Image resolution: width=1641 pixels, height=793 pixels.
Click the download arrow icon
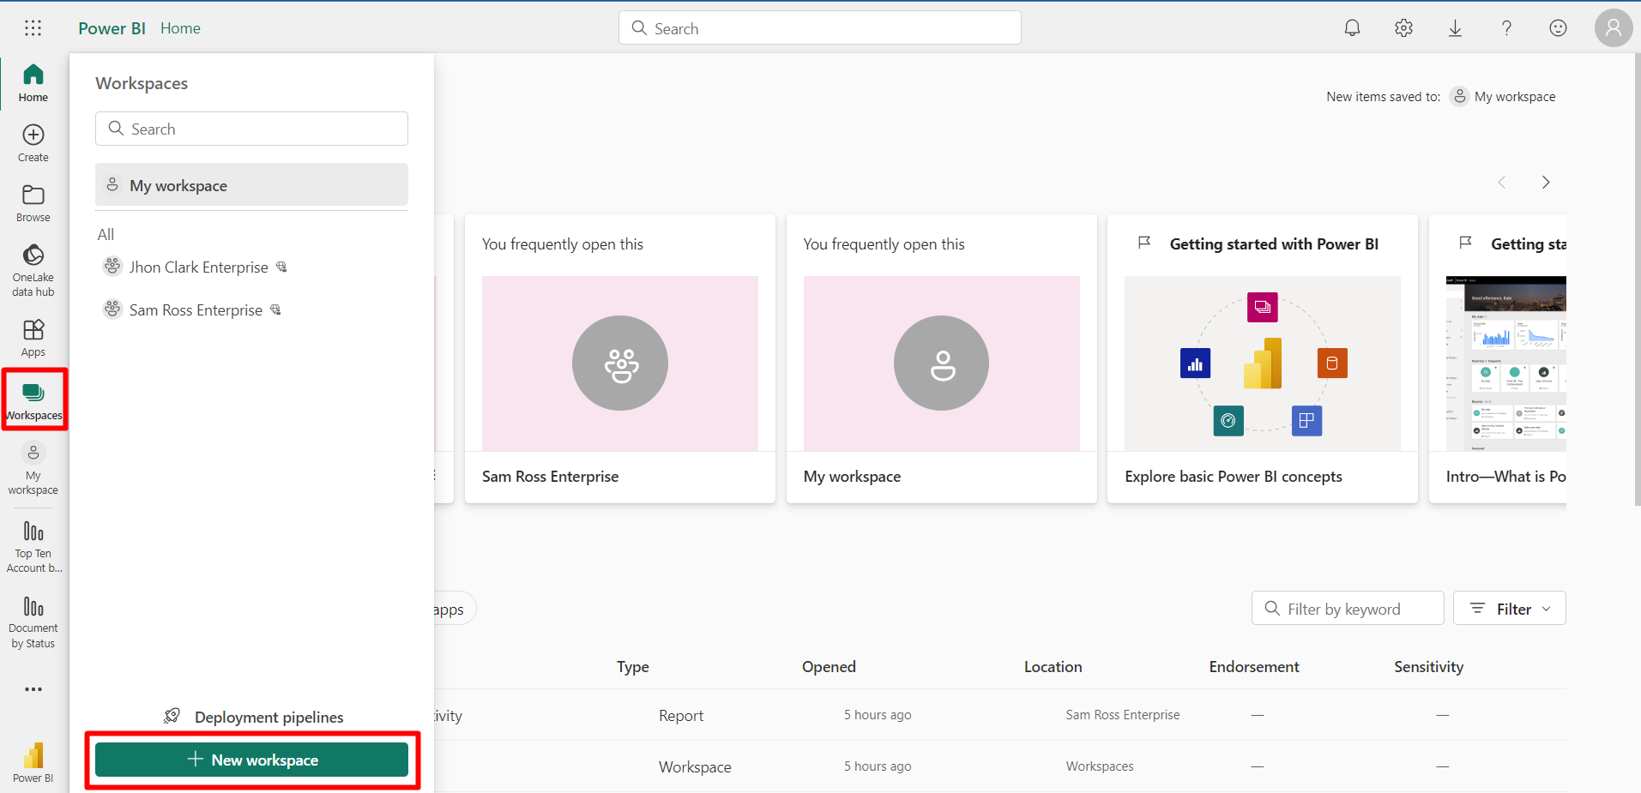click(1455, 28)
